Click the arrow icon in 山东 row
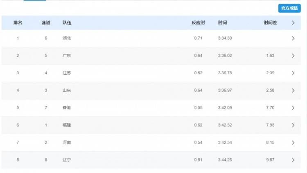Viewport: 307px width, 173px height. point(293,91)
